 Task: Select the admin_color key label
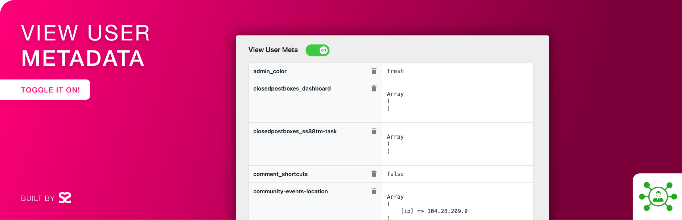pyautogui.click(x=270, y=72)
